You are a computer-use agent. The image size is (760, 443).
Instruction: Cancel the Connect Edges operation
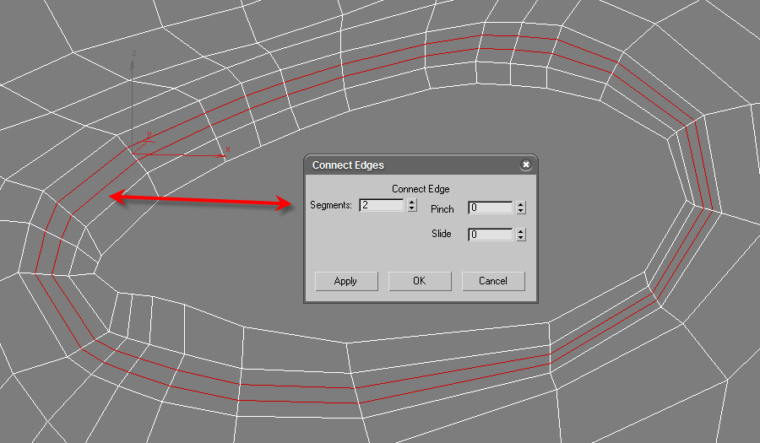pos(493,281)
